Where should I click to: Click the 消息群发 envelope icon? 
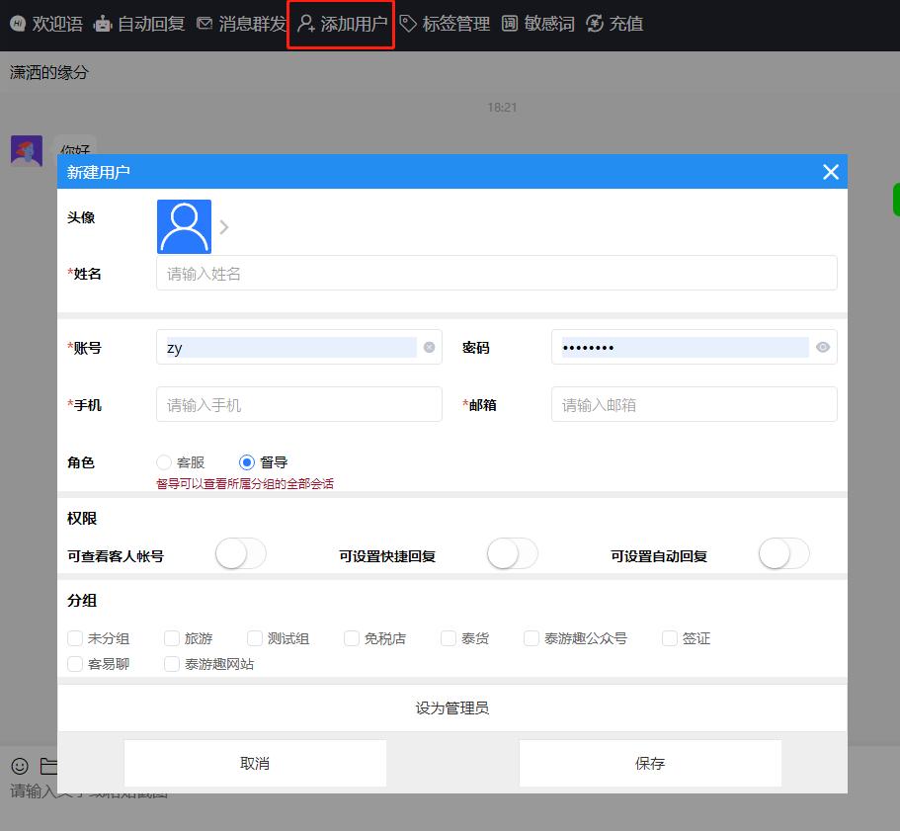coord(205,23)
